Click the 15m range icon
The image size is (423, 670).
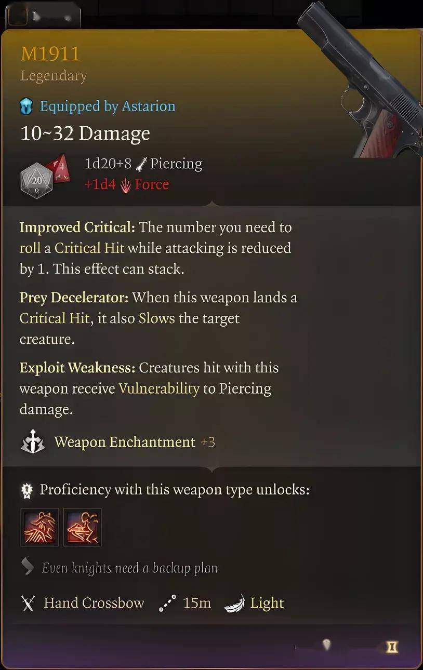coord(167,604)
